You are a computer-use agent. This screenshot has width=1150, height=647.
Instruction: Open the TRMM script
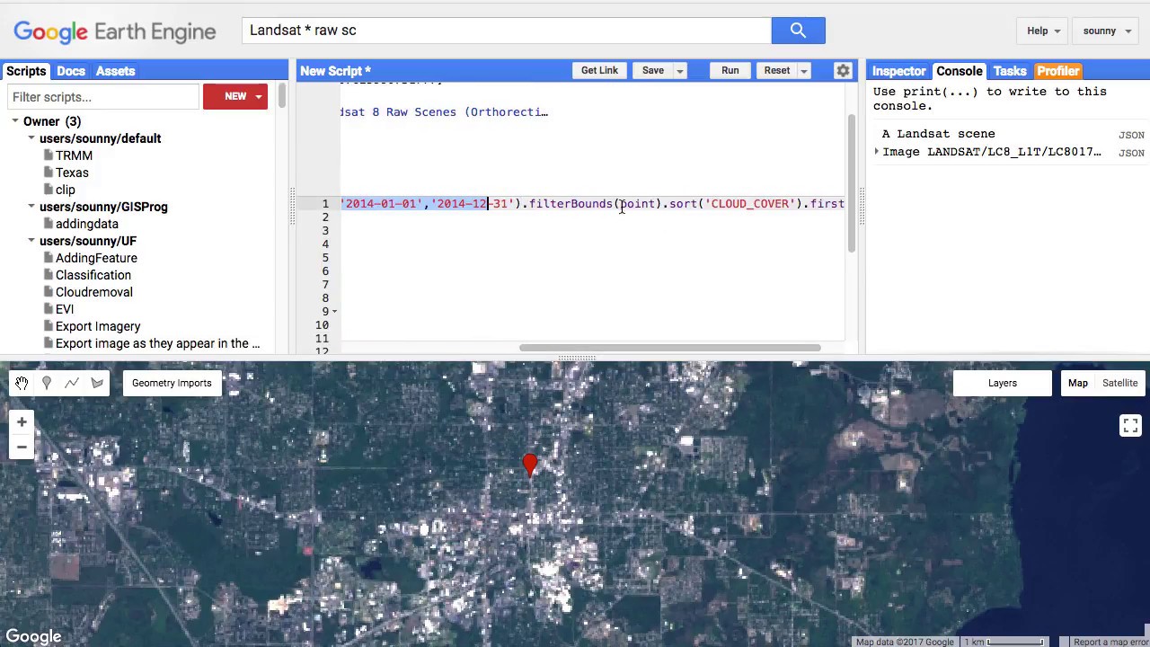tap(74, 155)
